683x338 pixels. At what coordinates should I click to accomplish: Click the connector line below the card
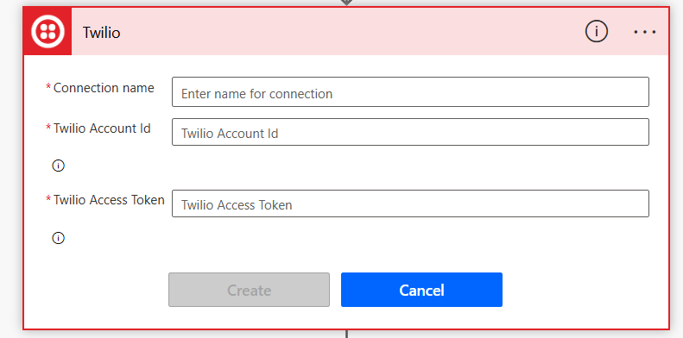pyautogui.click(x=346, y=334)
